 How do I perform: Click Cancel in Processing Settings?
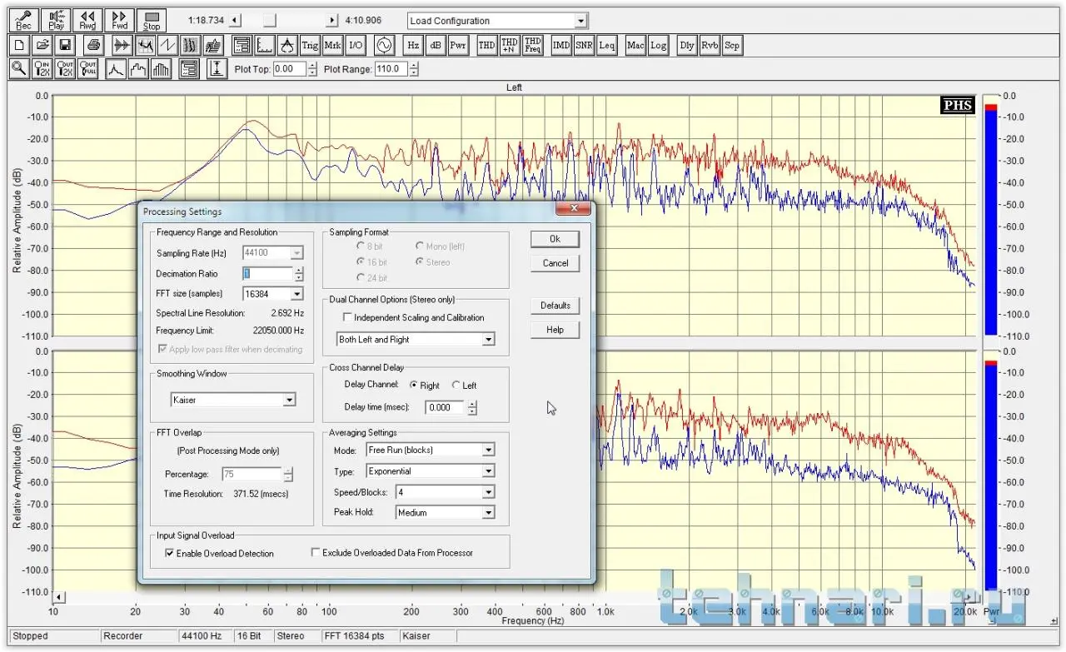555,263
